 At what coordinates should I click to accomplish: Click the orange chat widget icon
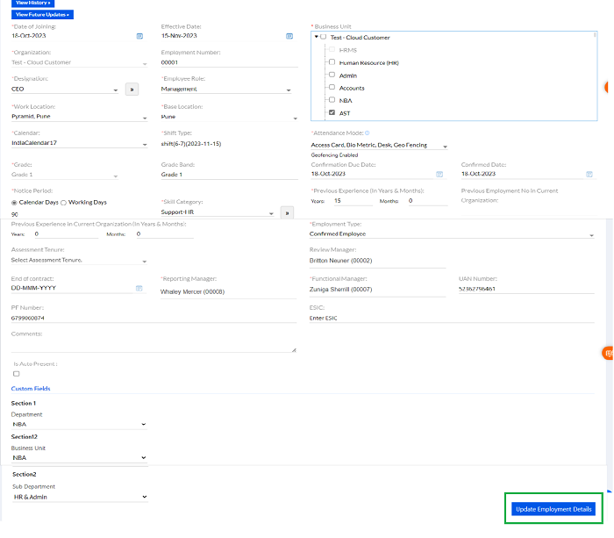click(608, 353)
